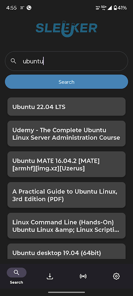The height and width of the screenshot is (296, 133).
Task: Tap the Sleeker logo at top
Action: tap(66, 29)
